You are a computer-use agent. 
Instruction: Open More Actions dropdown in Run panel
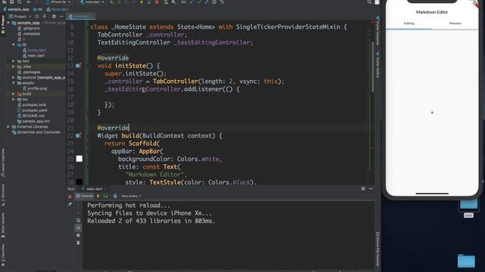point(131,196)
